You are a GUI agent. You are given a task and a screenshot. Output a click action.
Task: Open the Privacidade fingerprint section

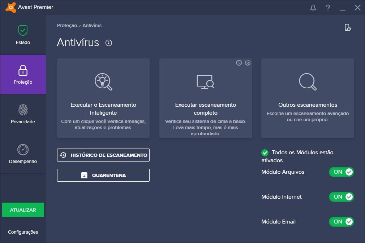coord(23,114)
